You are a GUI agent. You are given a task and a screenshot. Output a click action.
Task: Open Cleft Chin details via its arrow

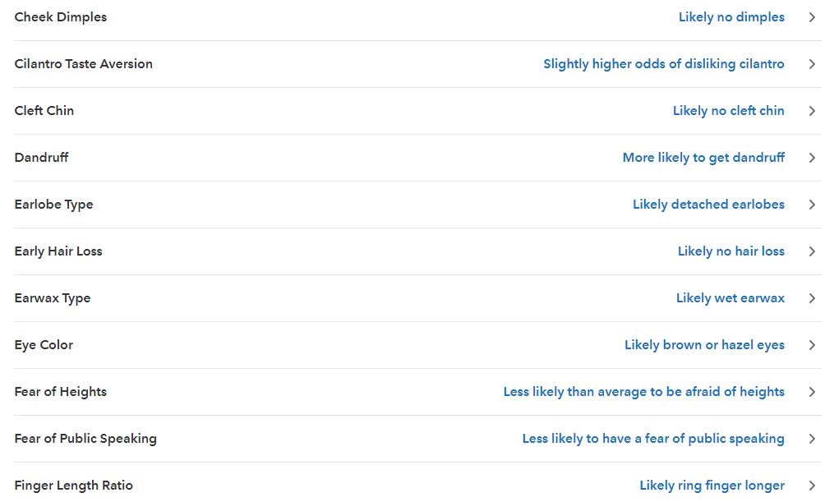(811, 111)
